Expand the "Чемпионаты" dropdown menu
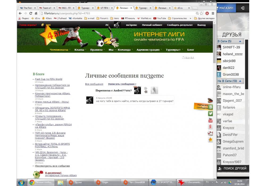 click(60, 50)
